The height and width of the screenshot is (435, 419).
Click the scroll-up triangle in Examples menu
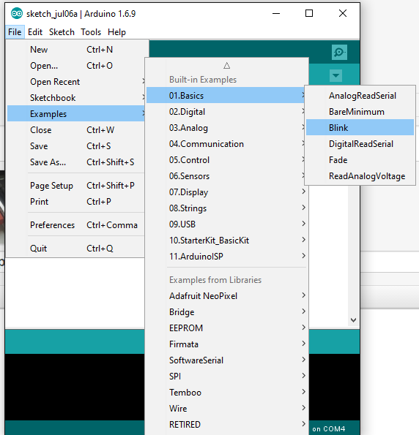coord(226,66)
